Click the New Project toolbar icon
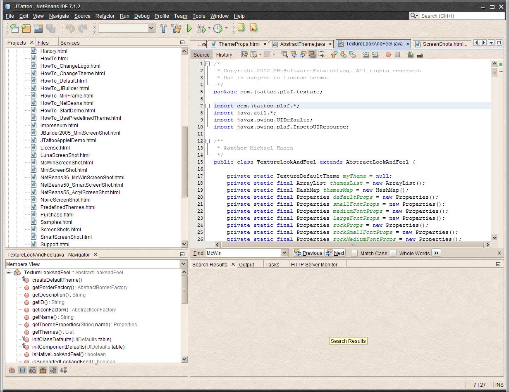The height and width of the screenshot is (392, 509). pos(26,28)
